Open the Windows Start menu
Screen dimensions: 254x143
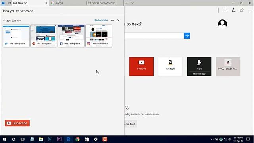point(4,139)
